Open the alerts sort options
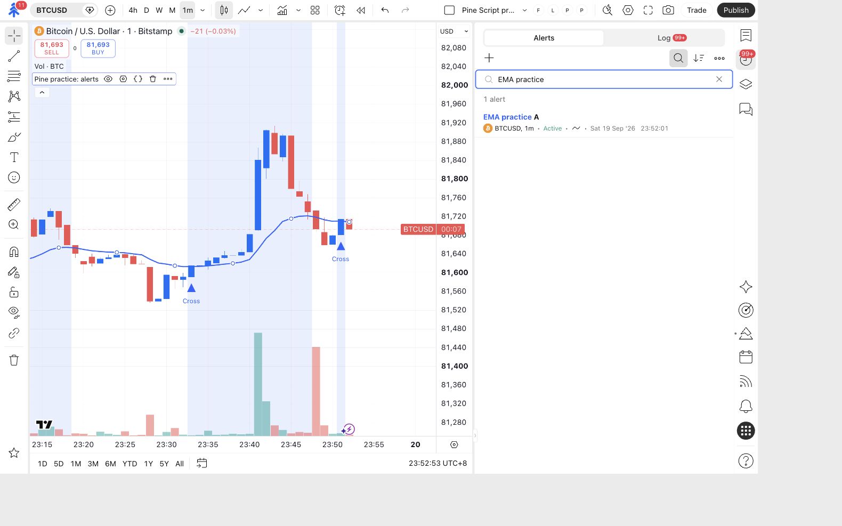This screenshot has width=842, height=526. (699, 58)
